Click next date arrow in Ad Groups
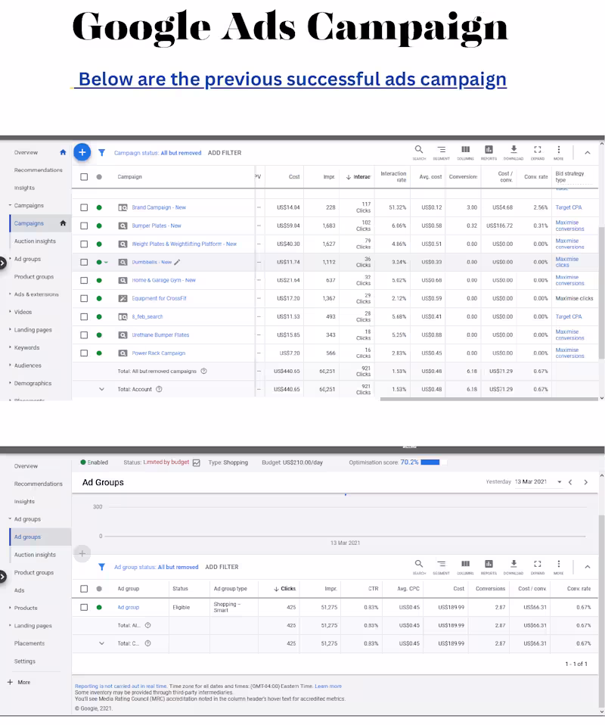 coord(585,482)
